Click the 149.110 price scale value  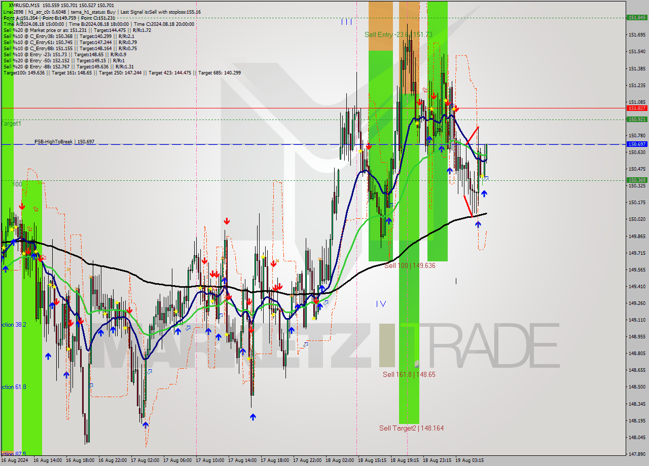coord(637,320)
